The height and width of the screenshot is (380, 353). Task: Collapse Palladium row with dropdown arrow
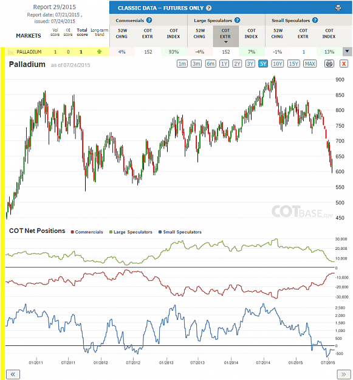(347, 52)
